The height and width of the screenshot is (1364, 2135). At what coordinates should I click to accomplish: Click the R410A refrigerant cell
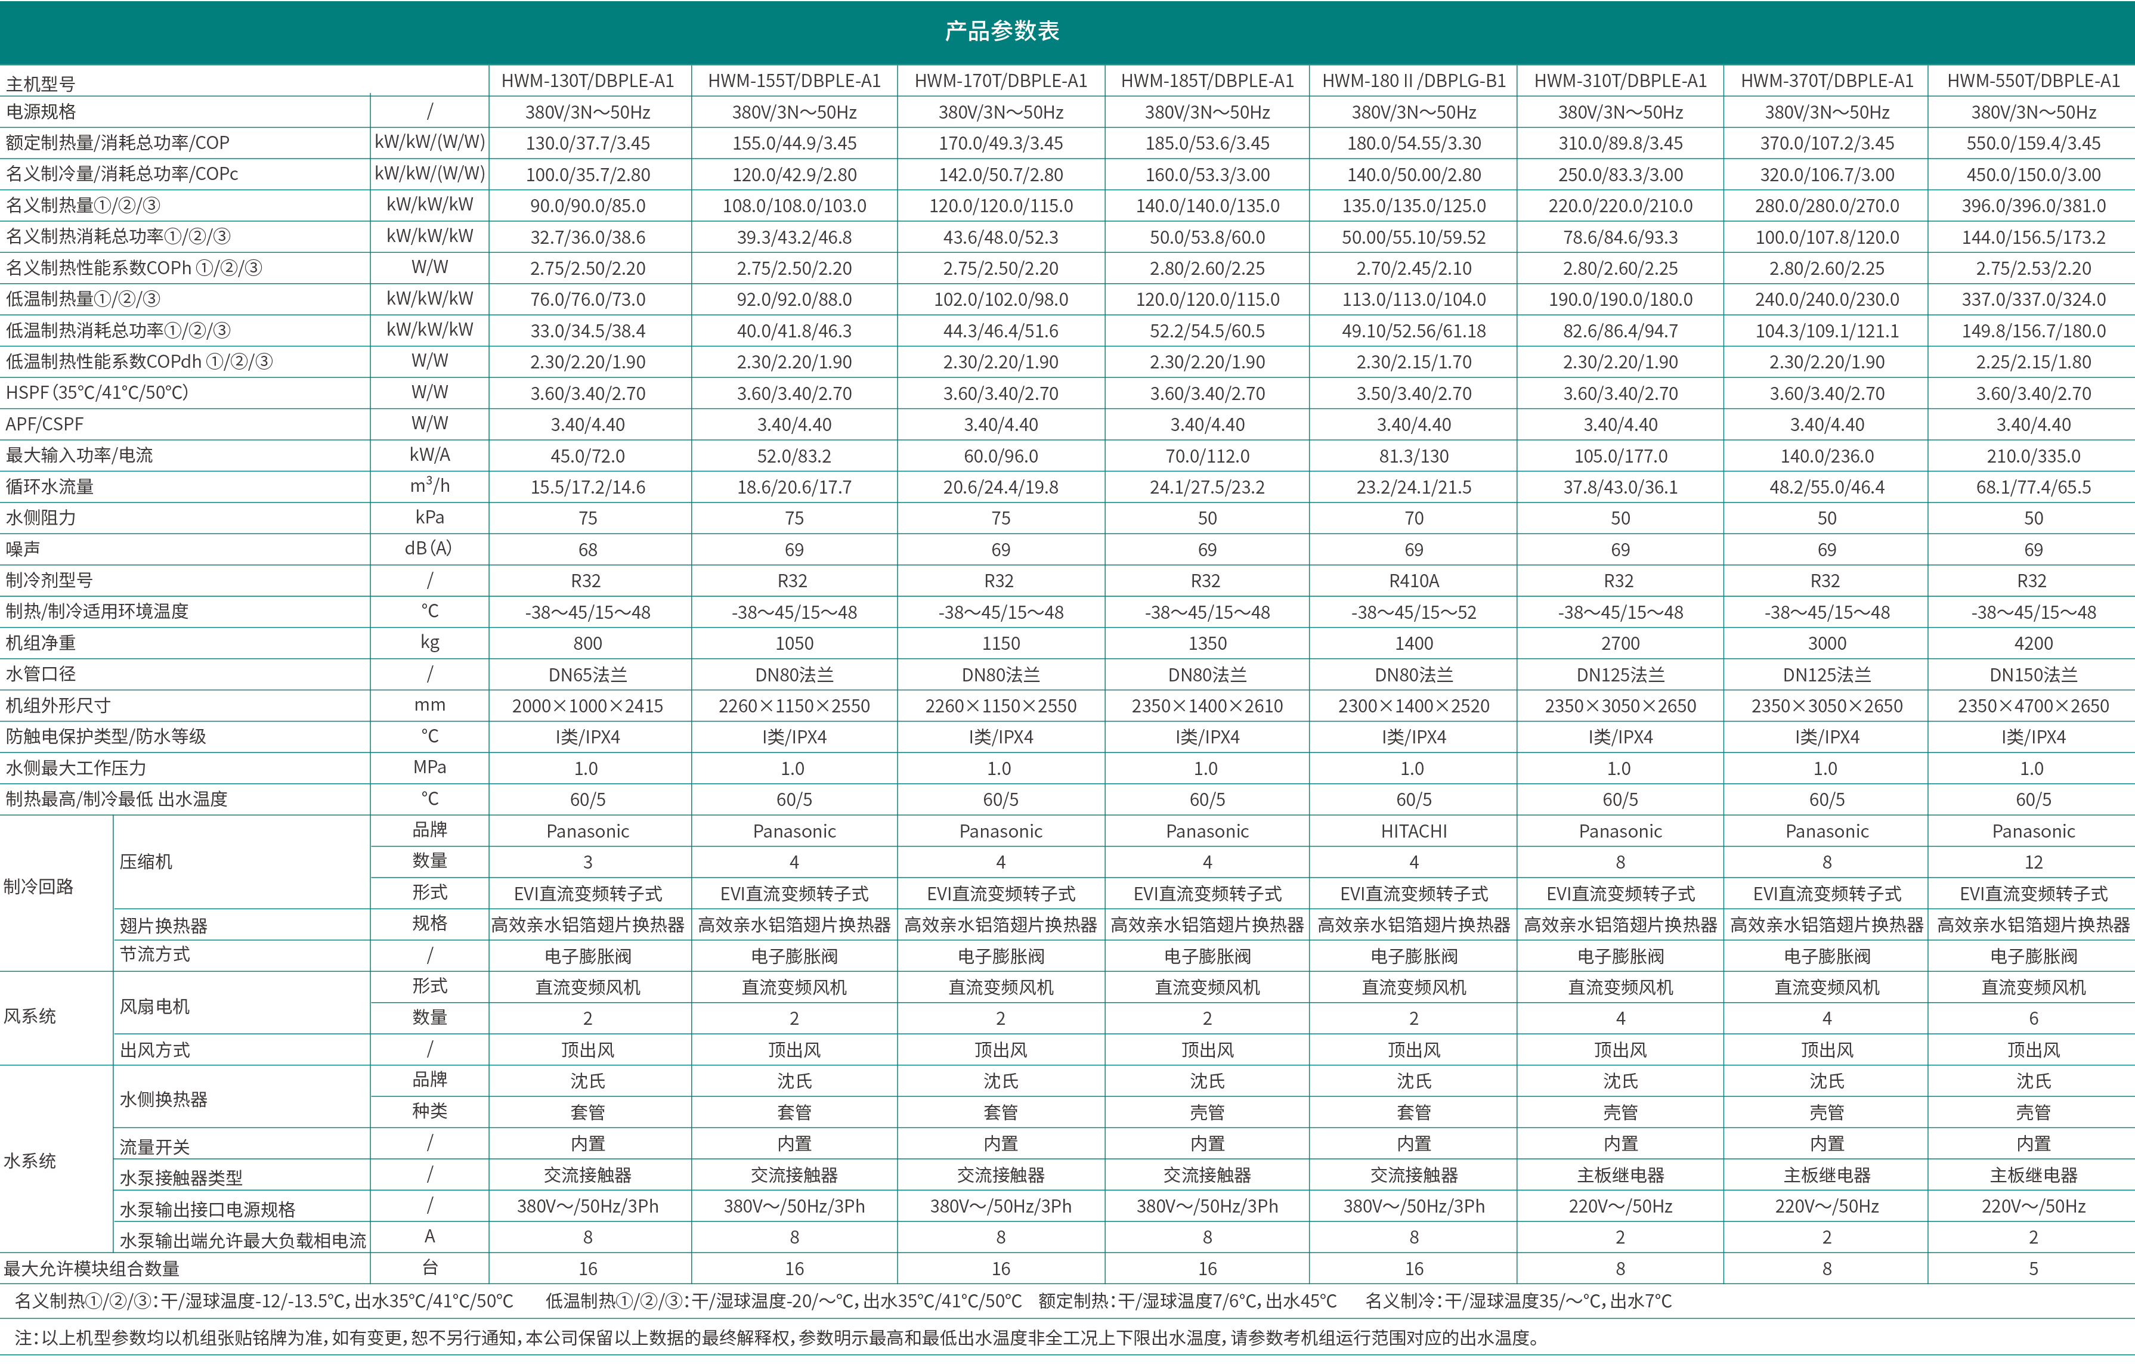[x=1413, y=581]
